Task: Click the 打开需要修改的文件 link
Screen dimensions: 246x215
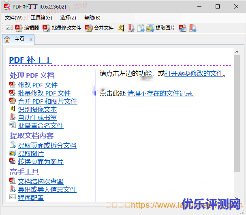Action: (194, 73)
